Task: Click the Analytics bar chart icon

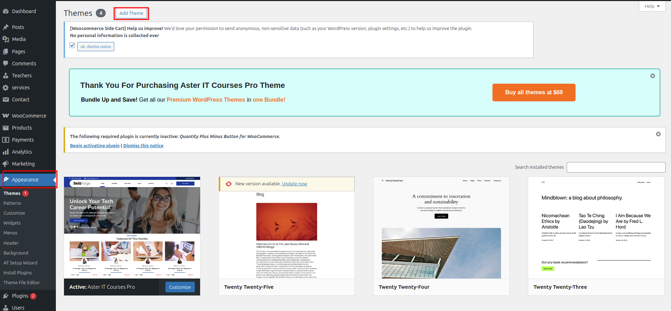Action: (6, 152)
